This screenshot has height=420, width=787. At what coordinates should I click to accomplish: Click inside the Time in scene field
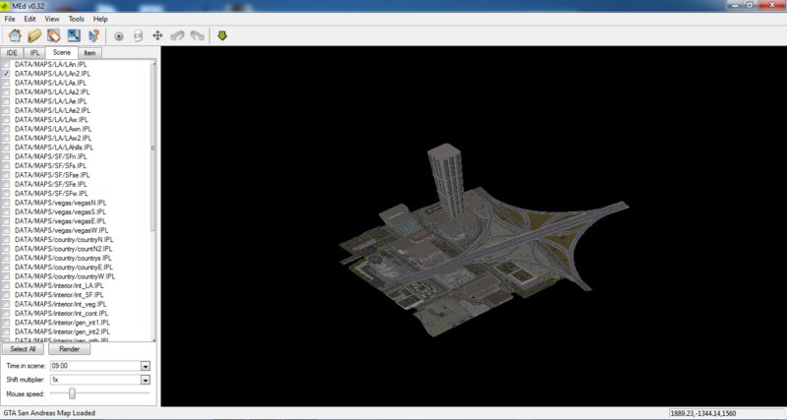coord(95,366)
